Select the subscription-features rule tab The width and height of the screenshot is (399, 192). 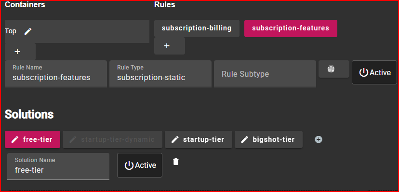tap(291, 28)
